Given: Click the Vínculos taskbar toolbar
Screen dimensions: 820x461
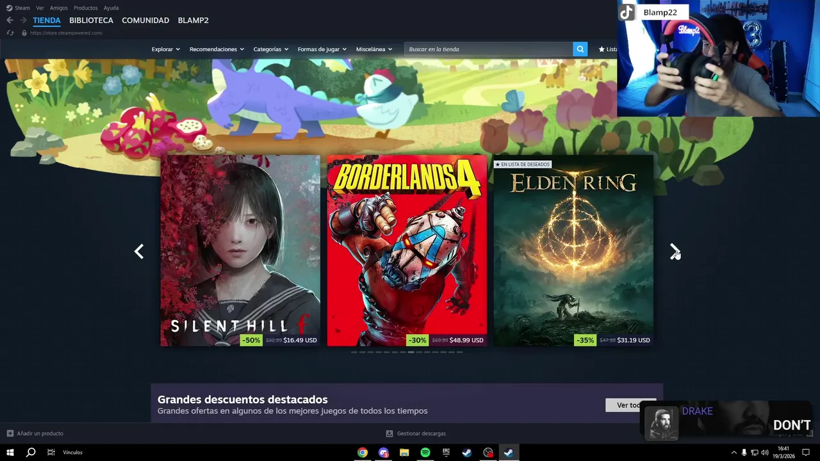Looking at the screenshot, I should click(x=72, y=453).
